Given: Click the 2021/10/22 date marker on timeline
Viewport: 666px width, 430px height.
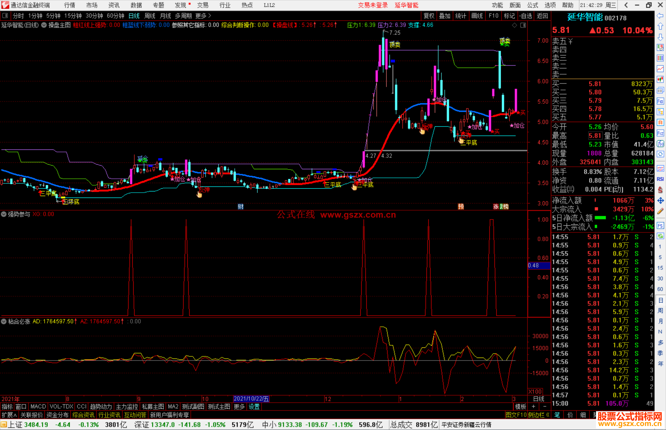Looking at the screenshot, I should [x=251, y=399].
